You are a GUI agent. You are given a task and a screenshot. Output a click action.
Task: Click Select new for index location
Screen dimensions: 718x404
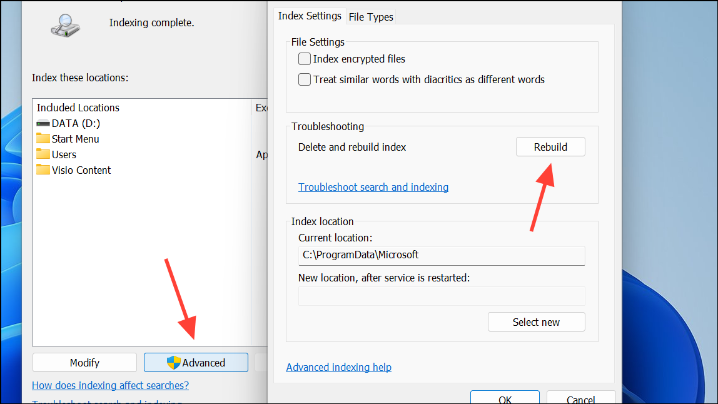pyautogui.click(x=536, y=321)
